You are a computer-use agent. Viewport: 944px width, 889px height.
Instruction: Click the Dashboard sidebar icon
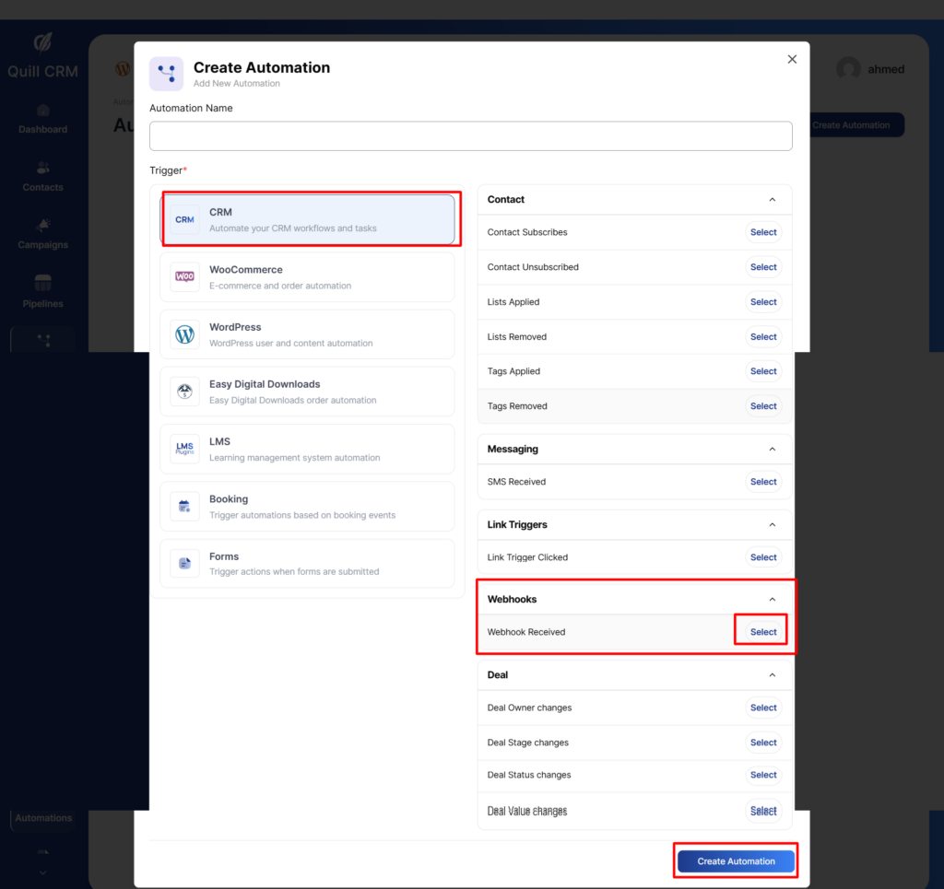[x=42, y=111]
